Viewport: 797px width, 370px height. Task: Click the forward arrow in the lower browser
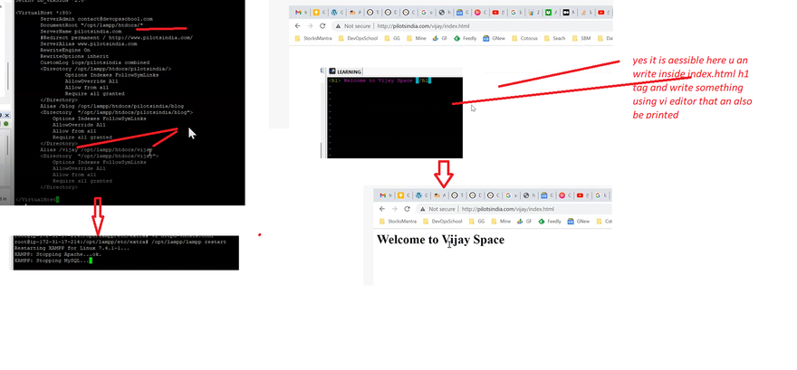[395, 208]
